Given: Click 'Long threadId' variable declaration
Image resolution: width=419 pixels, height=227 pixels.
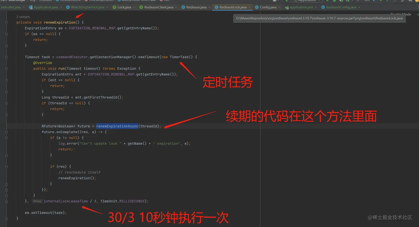Looking at the screenshot, I should click(x=55, y=97).
